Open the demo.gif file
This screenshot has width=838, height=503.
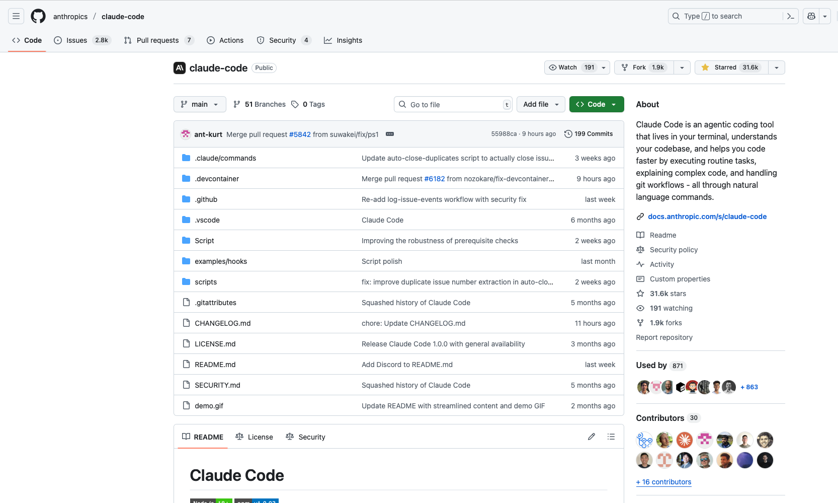coord(209,406)
